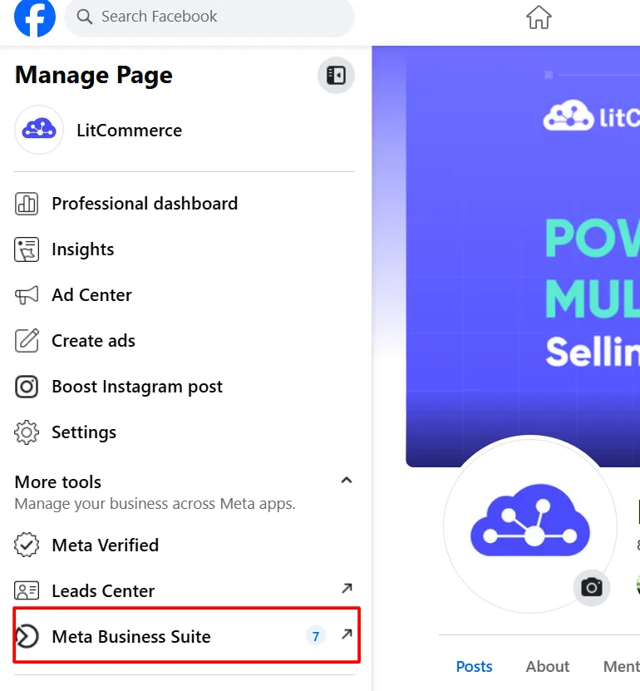Click the magnifier icon in search bar

pyautogui.click(x=84, y=17)
